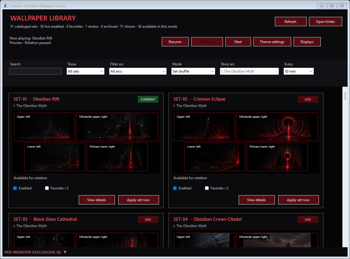Open the Show dropdown set to All sets
This screenshot has height=259, width=350.
point(85,71)
